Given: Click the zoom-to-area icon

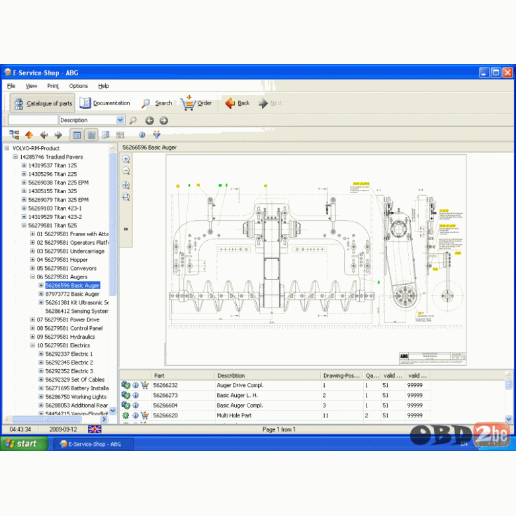Looking at the screenshot, I should (126, 196).
